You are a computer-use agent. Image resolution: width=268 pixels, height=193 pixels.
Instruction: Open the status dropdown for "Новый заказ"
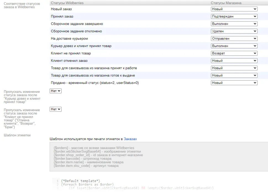234,9
